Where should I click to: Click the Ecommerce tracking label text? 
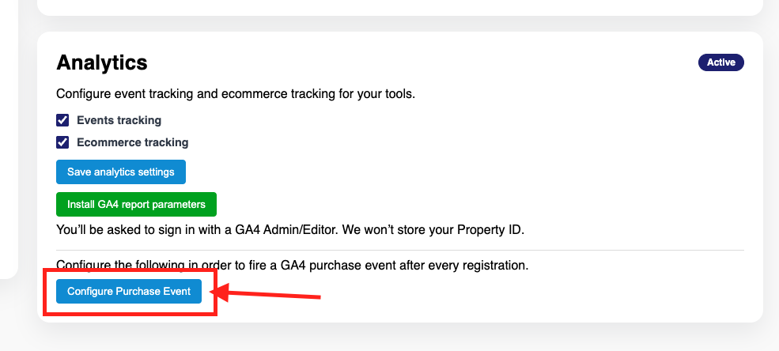(132, 142)
